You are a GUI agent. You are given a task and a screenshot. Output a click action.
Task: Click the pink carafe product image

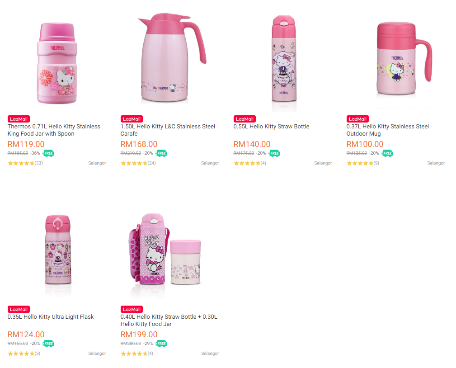(x=170, y=59)
